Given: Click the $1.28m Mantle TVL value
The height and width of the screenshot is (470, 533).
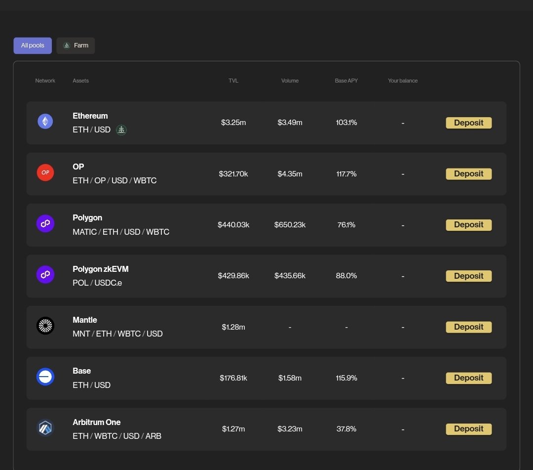Looking at the screenshot, I should click(x=233, y=327).
